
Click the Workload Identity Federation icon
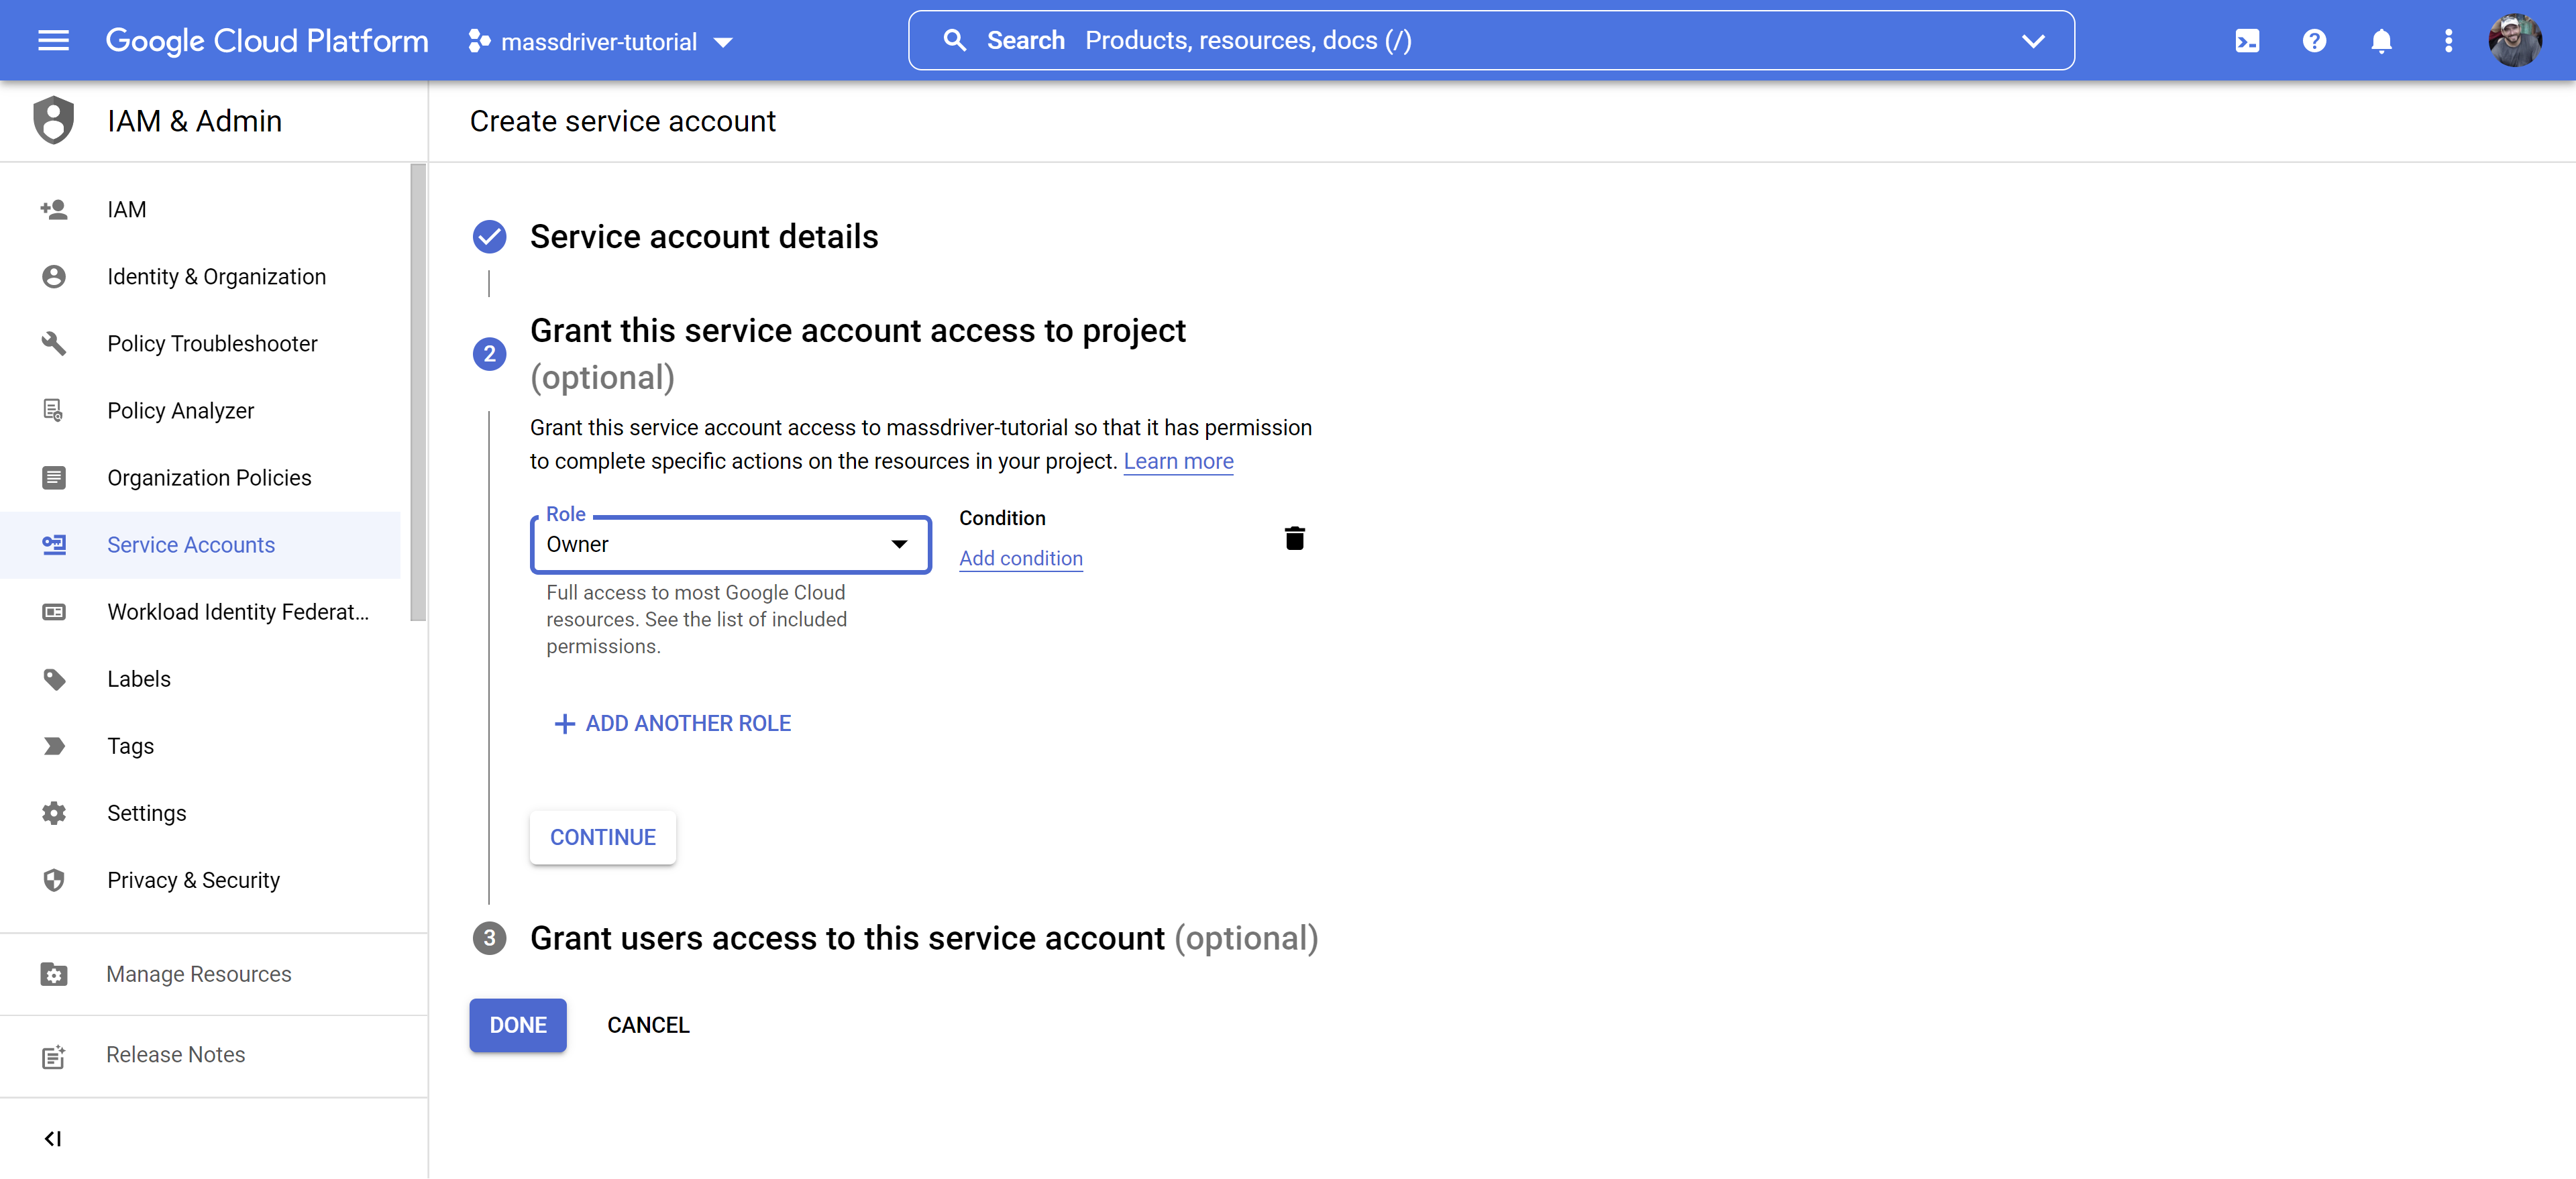(x=54, y=611)
